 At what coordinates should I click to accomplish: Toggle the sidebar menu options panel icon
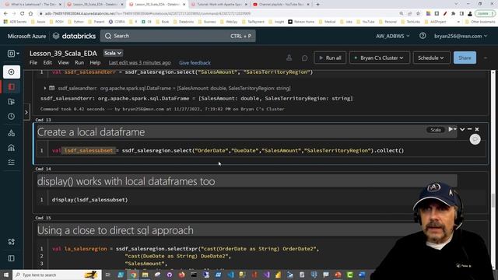coord(12,258)
